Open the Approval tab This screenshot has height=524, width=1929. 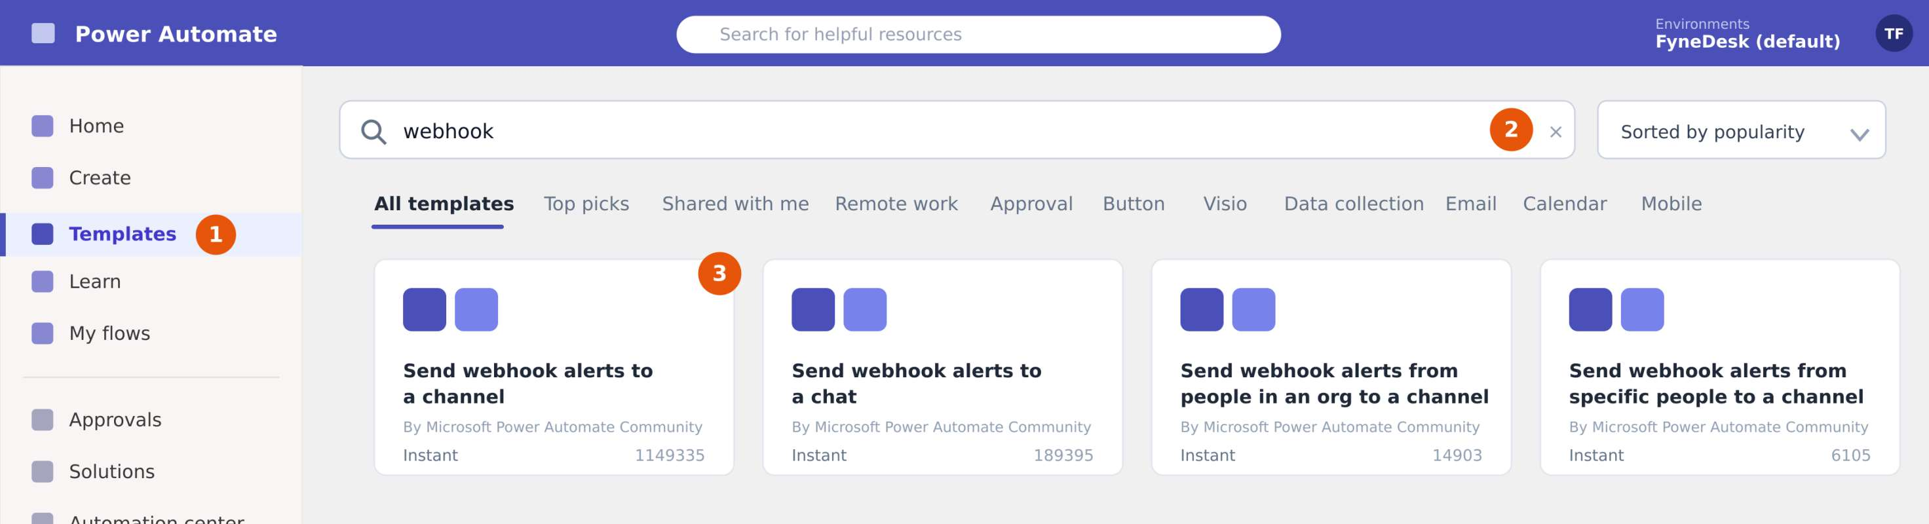[x=1031, y=204]
